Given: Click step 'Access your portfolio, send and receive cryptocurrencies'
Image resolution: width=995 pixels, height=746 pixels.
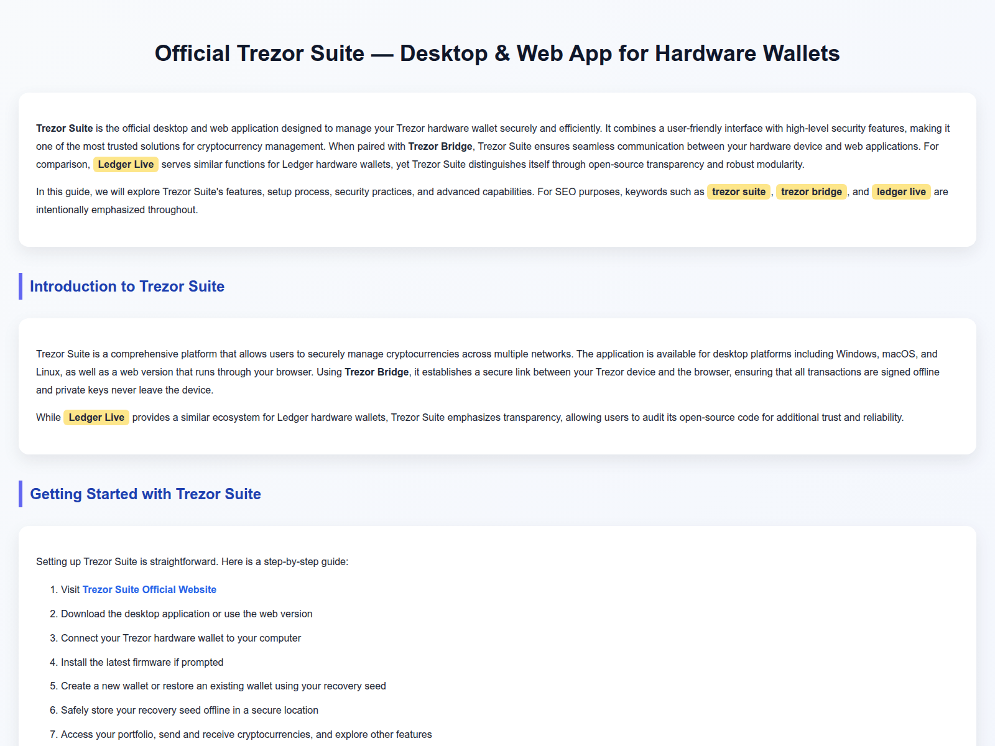Looking at the screenshot, I should click(x=246, y=734).
